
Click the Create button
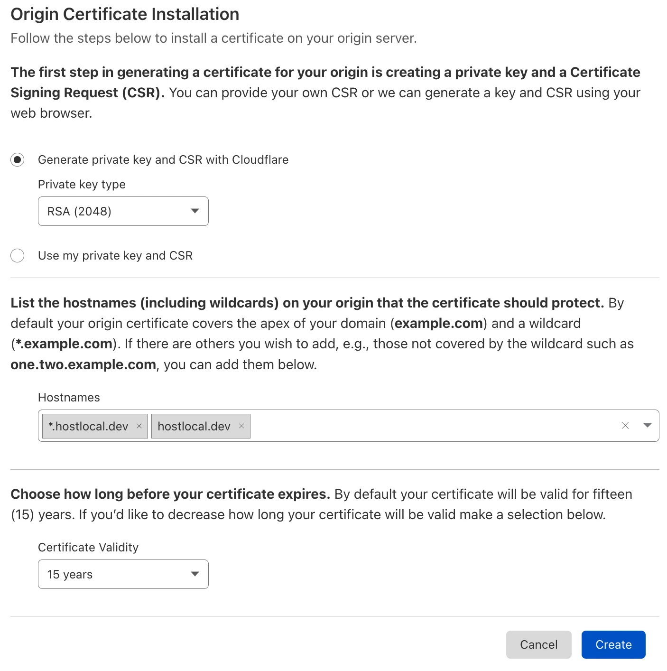[613, 644]
